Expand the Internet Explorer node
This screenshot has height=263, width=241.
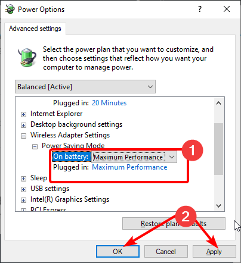(x=23, y=114)
